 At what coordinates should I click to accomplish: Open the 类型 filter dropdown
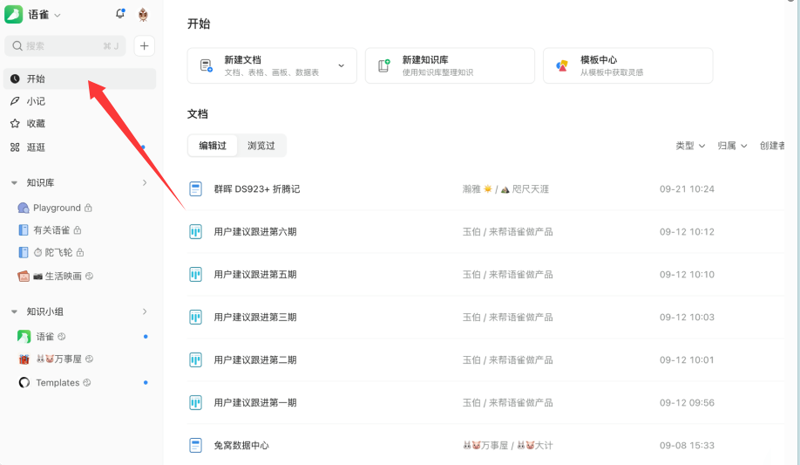point(690,146)
